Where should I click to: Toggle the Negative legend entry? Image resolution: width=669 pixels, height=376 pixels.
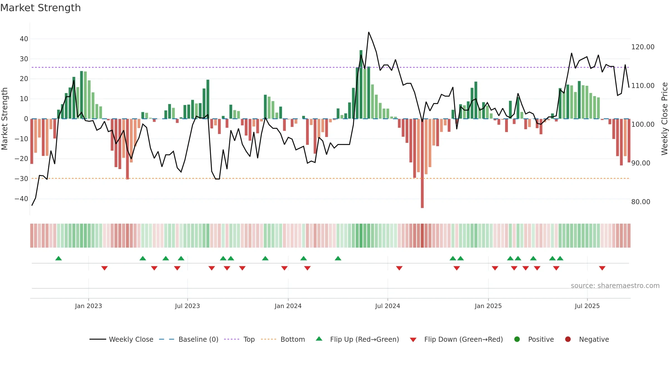(x=587, y=339)
